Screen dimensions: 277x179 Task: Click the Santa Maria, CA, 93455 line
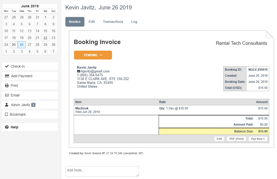95,83
